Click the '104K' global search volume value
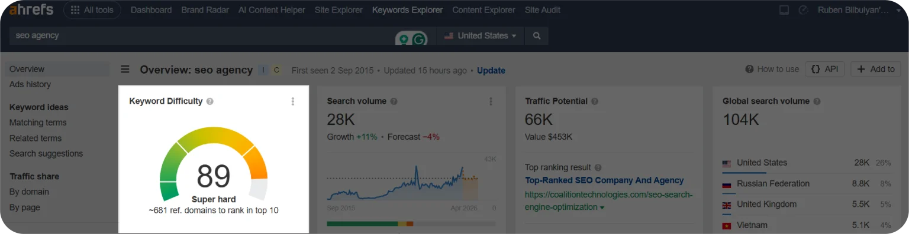Screen dimensions: 909x234 click(740, 120)
